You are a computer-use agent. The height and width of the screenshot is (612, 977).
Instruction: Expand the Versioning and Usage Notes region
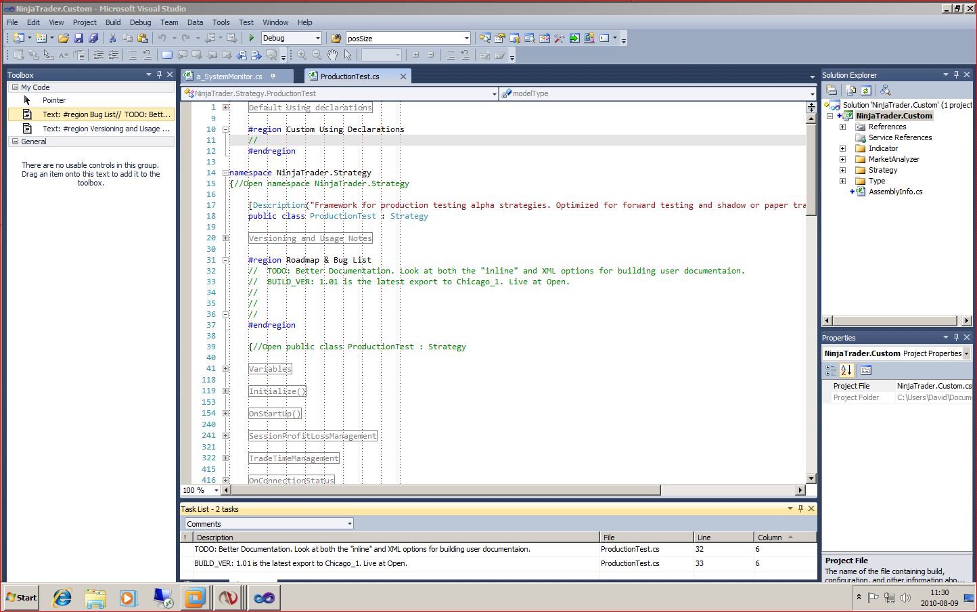[x=226, y=238]
